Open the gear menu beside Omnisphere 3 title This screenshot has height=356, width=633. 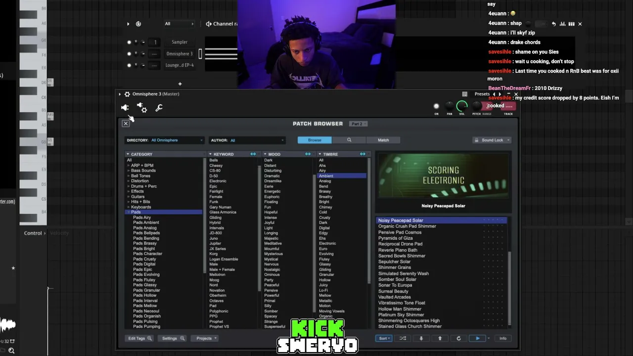127,94
